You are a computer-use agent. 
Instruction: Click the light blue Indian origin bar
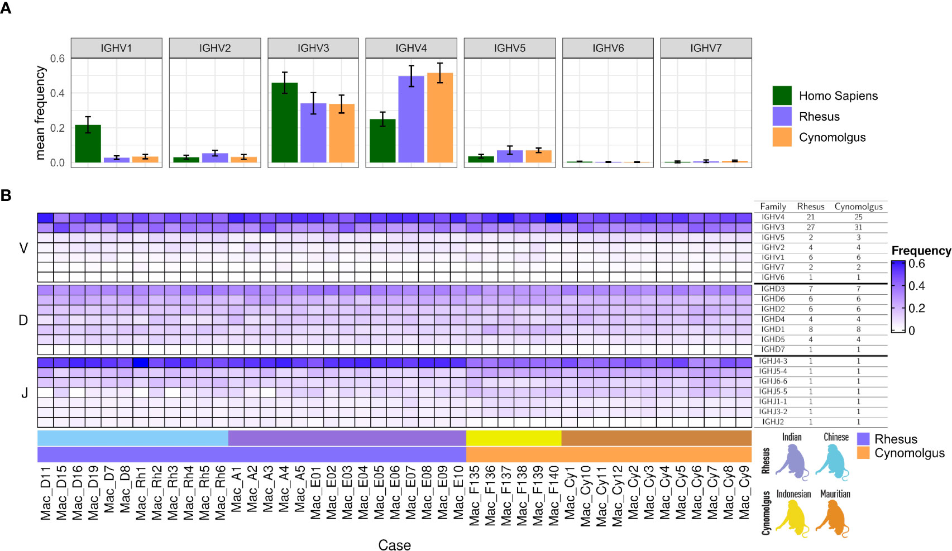pos(133,438)
